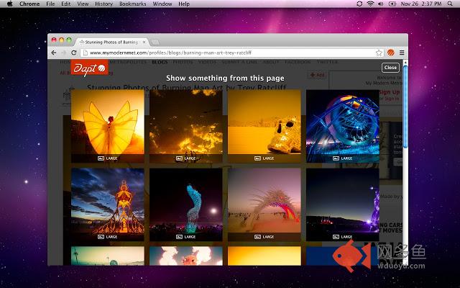Click the dimmed Sign Up link
This screenshot has height=288, width=460.
[x=390, y=92]
